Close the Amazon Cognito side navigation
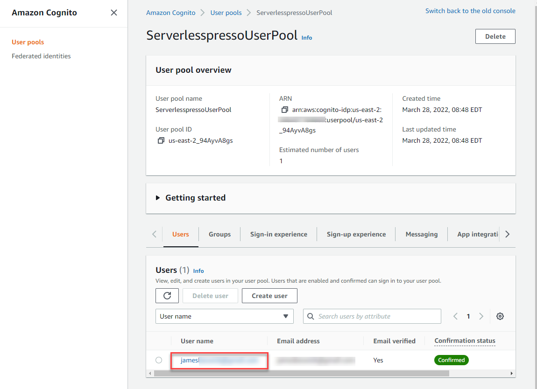The height and width of the screenshot is (389, 537). [114, 13]
